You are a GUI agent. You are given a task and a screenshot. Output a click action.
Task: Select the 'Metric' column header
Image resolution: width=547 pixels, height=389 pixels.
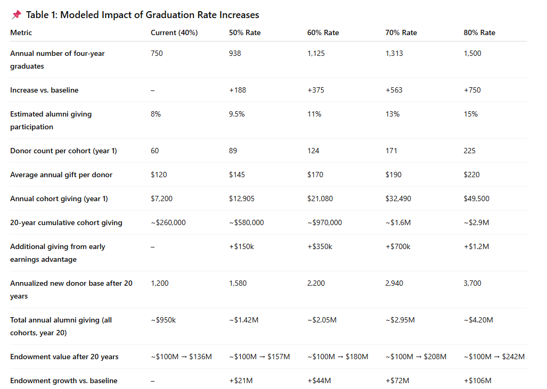coord(21,32)
